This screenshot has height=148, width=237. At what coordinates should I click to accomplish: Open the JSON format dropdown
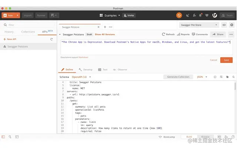(202, 77)
